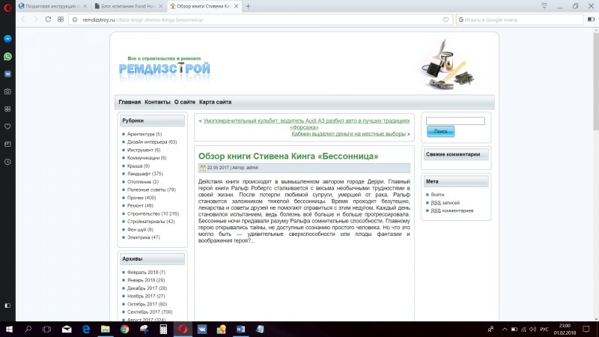Click the Поиск search button

(x=440, y=132)
